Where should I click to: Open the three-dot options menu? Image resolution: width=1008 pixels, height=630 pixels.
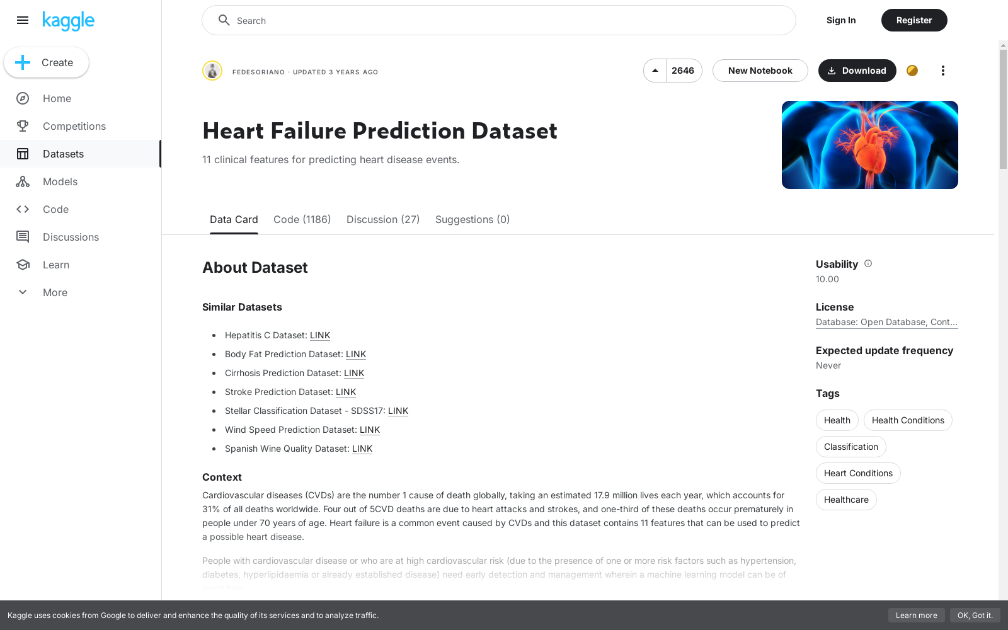click(x=942, y=71)
